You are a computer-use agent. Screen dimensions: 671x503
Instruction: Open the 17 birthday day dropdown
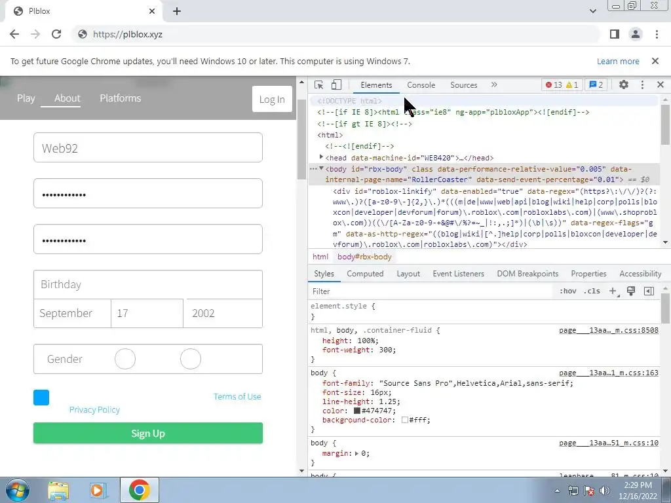coord(147,314)
